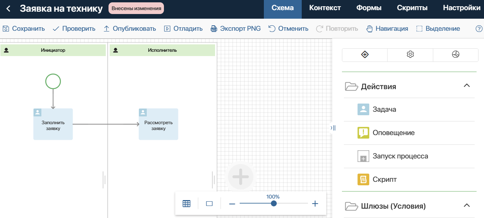Viewport: 484px width, 218px height.
Task: Export the diagram with Экспорт PNG
Action: (x=235, y=28)
